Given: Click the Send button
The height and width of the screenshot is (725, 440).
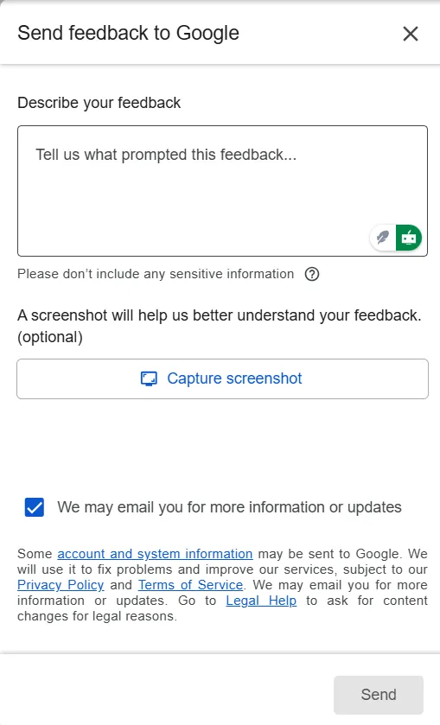Looking at the screenshot, I should tap(379, 695).
